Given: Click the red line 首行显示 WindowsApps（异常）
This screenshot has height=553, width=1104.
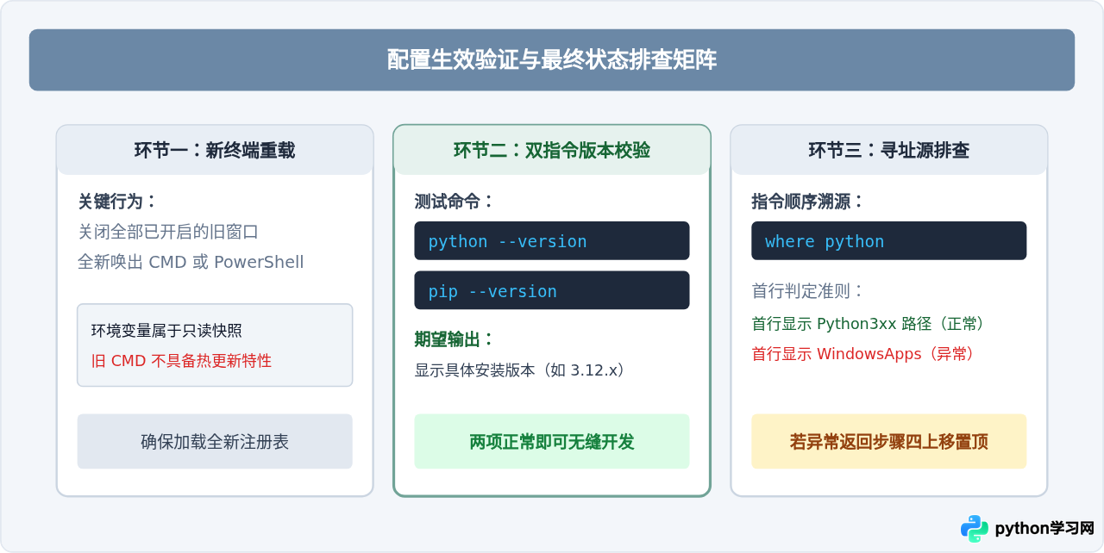Looking at the screenshot, I should coord(864,354).
